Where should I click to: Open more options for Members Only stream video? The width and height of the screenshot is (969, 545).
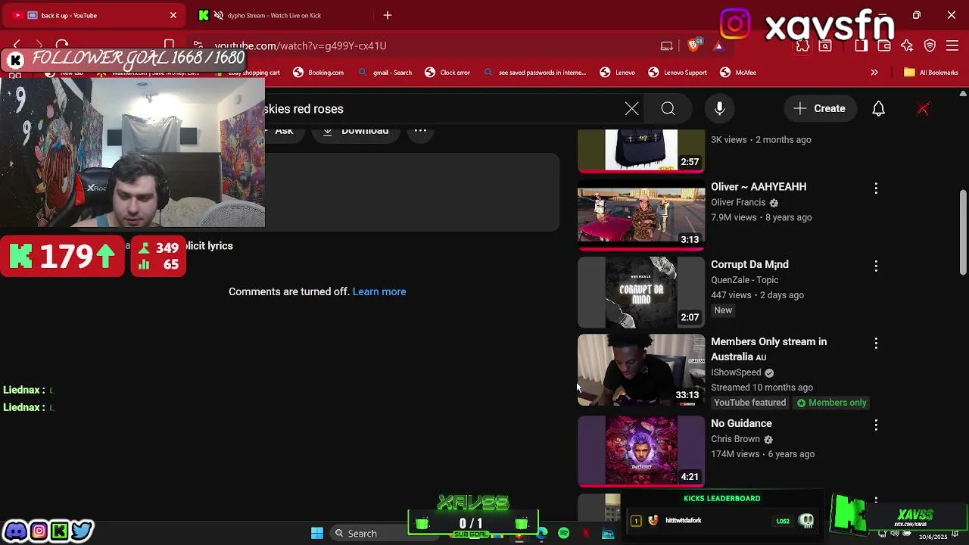(876, 343)
